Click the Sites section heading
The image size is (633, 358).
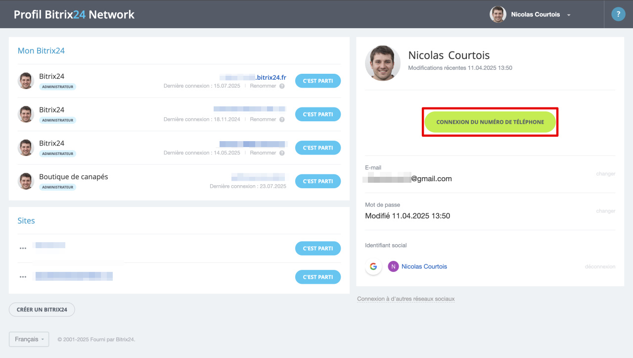pyautogui.click(x=26, y=221)
